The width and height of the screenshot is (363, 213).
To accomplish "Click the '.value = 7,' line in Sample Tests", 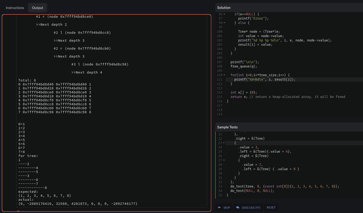I will coord(252,165).
